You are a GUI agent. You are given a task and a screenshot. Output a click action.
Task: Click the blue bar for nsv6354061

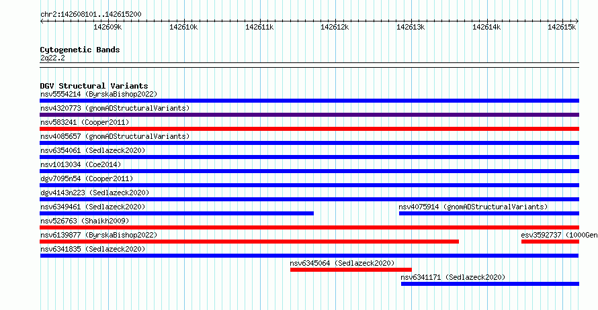click(309, 157)
